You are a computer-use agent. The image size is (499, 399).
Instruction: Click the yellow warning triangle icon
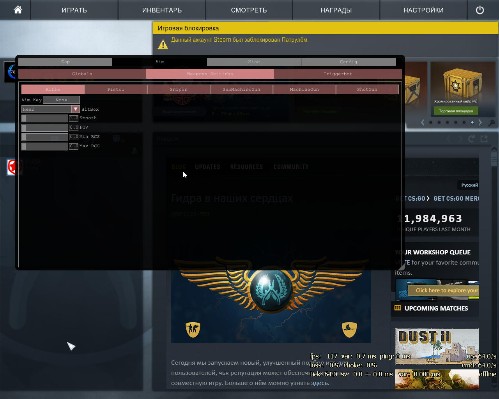163,44
